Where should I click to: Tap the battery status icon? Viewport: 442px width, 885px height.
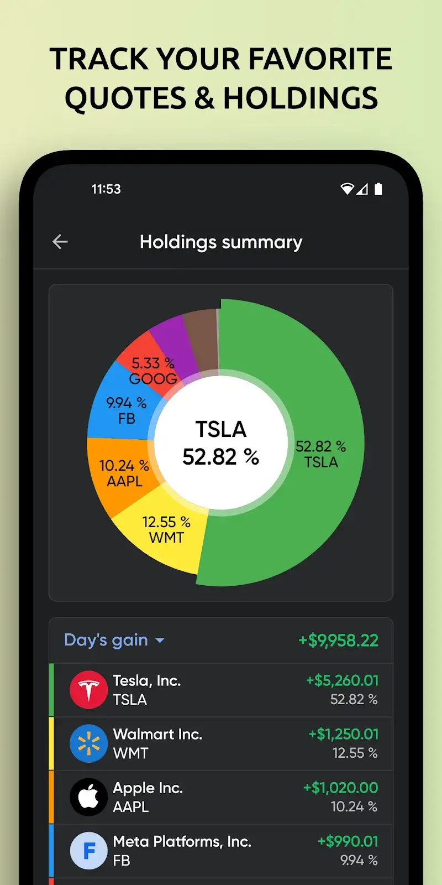coord(378,189)
